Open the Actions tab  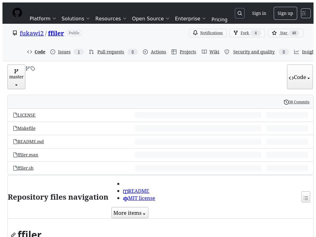pos(158,52)
